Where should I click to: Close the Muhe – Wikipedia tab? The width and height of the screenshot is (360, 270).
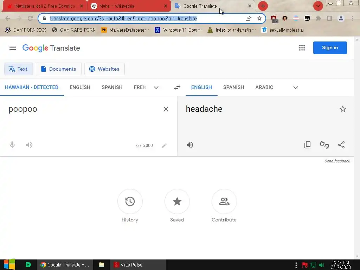[x=166, y=6]
